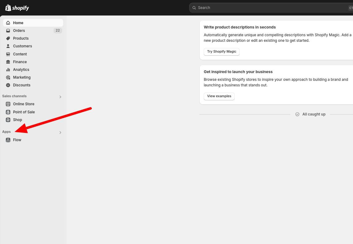Screen dimensions: 353x244
Task: Click the search magnifier icon
Action: coord(194,8)
